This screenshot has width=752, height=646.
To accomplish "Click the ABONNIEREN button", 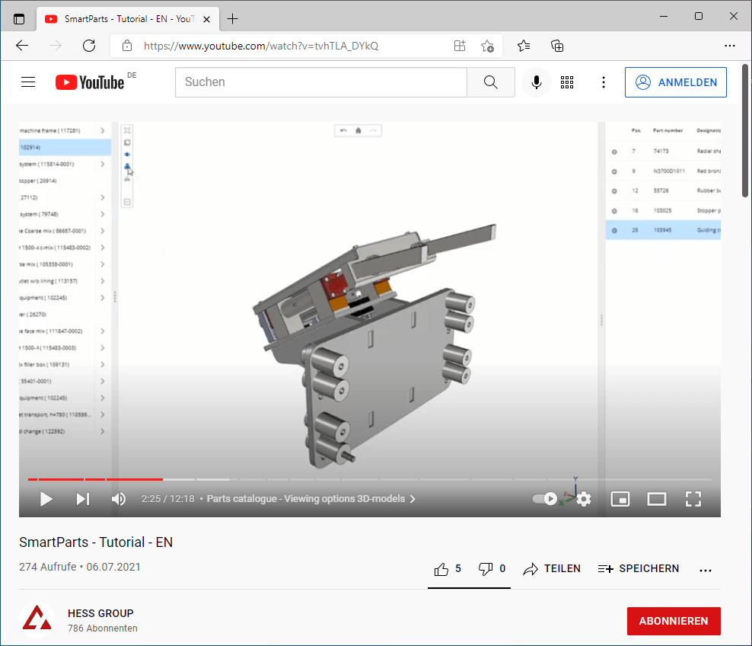I will tap(674, 621).
